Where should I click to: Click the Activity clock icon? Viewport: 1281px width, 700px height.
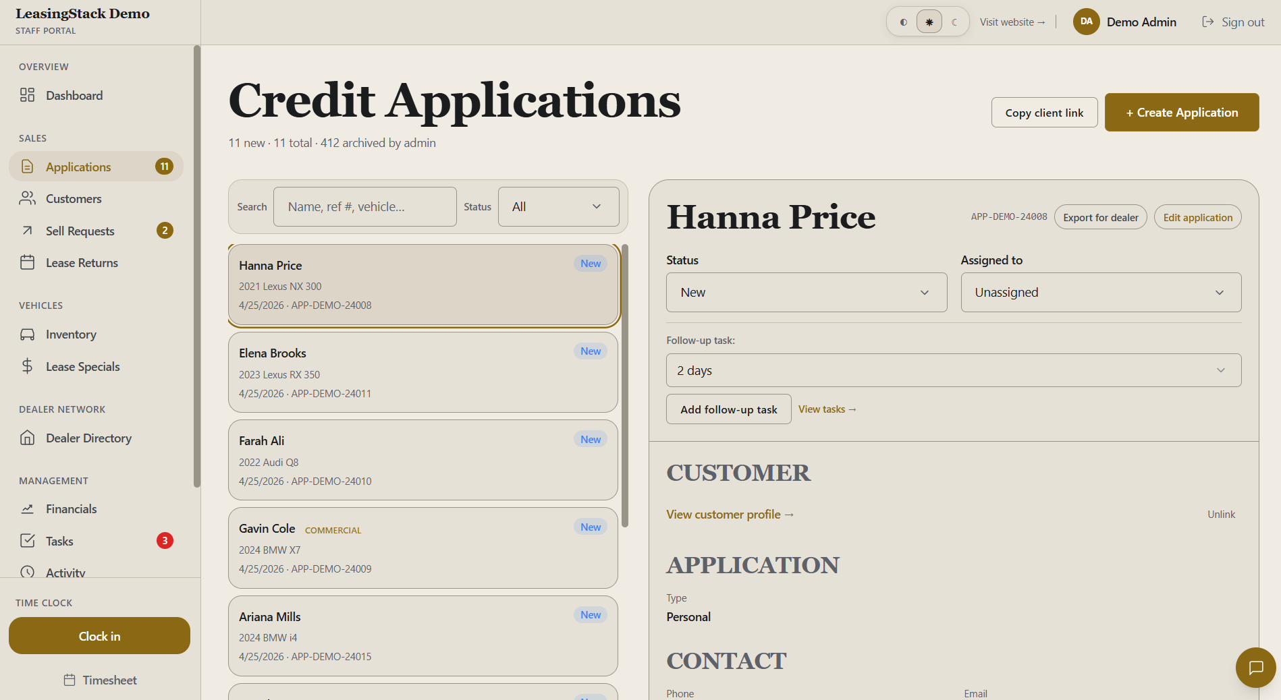(27, 572)
